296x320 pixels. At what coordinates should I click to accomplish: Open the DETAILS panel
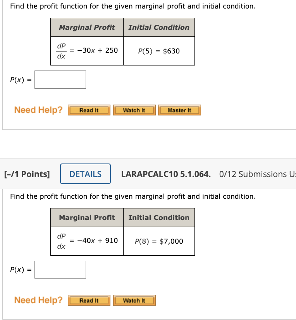85,174
